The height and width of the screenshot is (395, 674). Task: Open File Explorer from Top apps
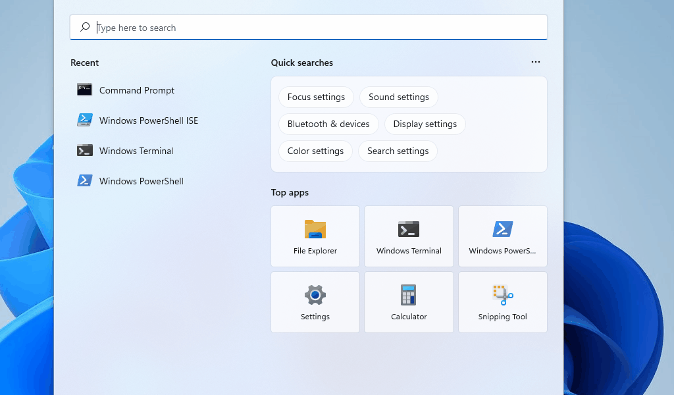(x=315, y=236)
